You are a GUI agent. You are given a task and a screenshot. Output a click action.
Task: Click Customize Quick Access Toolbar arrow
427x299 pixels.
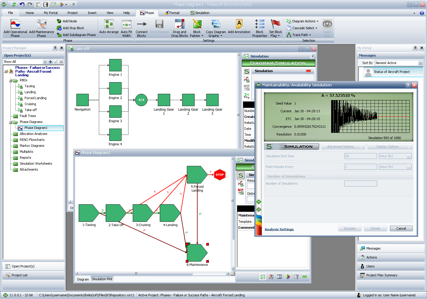click(x=73, y=4)
